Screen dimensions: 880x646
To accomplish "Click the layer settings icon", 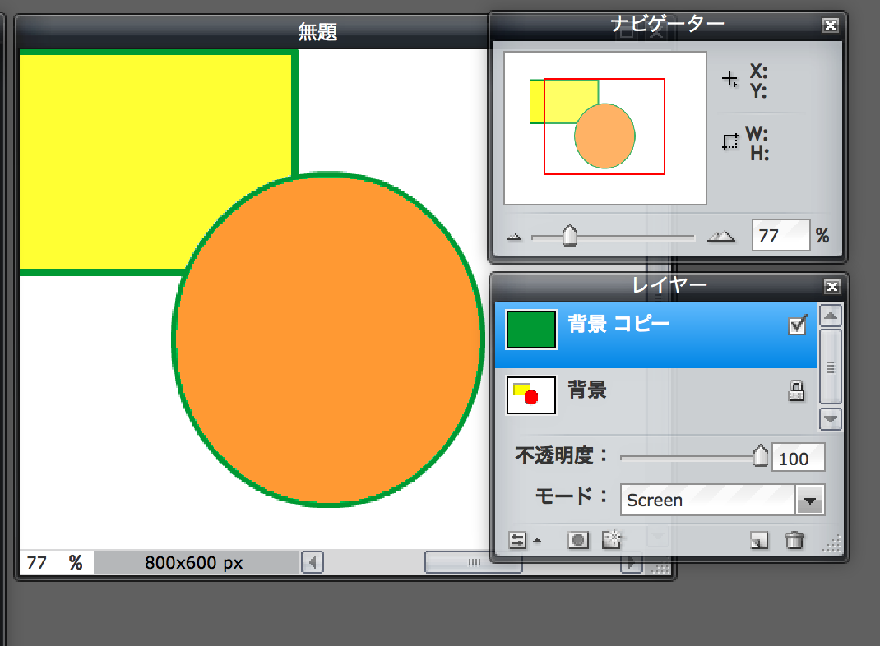I will [x=517, y=540].
